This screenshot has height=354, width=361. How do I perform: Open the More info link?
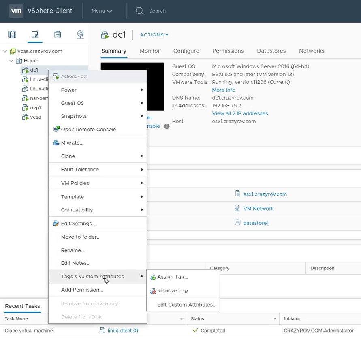[x=224, y=90]
